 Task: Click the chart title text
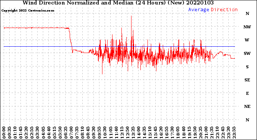click(x=118, y=3)
